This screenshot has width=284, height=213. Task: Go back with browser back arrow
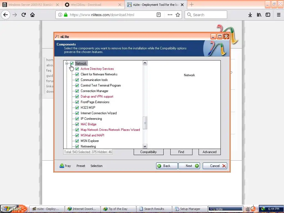coord(6,15)
